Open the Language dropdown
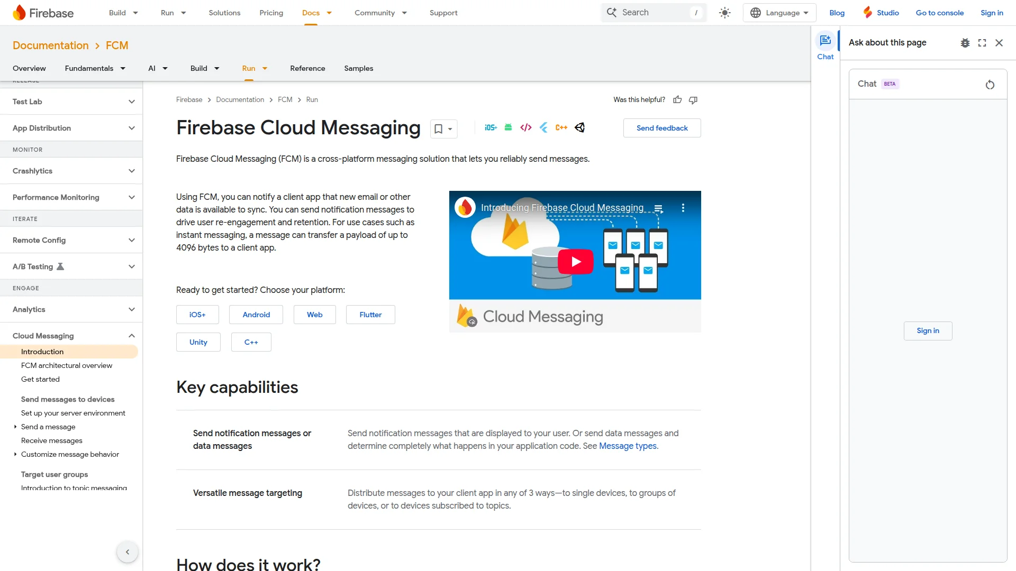Viewport: 1016px width, 571px height. (779, 13)
